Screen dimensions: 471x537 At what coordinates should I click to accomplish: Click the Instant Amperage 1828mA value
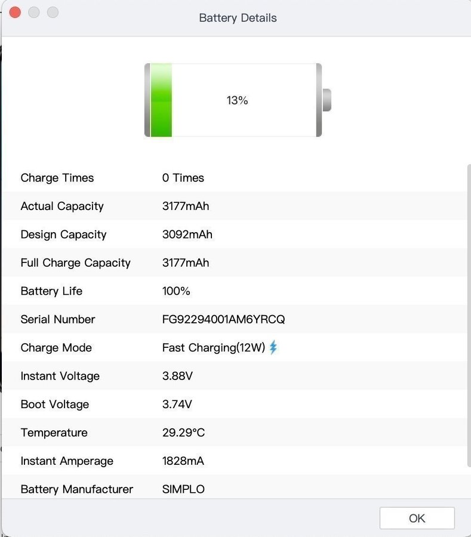(x=183, y=461)
